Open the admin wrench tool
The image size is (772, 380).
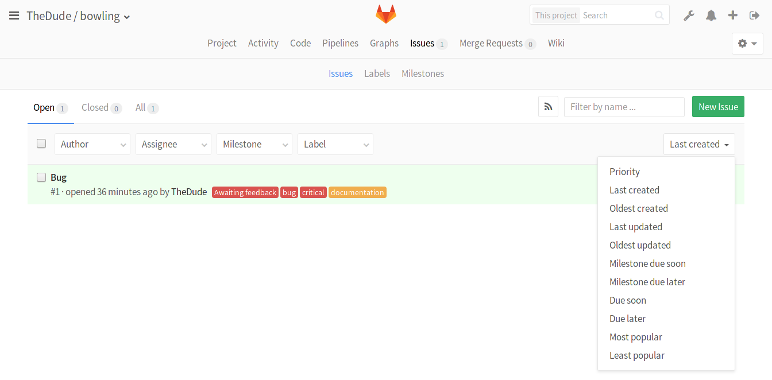[x=689, y=15]
